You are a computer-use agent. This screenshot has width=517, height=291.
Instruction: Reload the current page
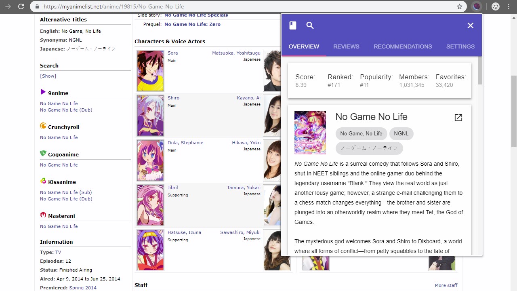(x=21, y=6)
